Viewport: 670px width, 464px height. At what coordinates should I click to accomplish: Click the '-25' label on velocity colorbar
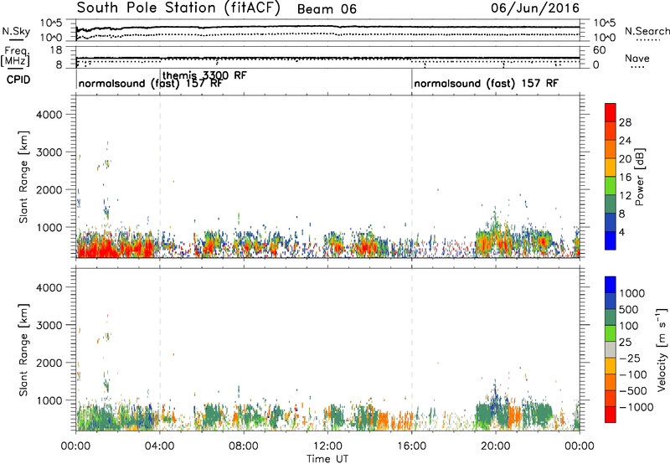630,358
